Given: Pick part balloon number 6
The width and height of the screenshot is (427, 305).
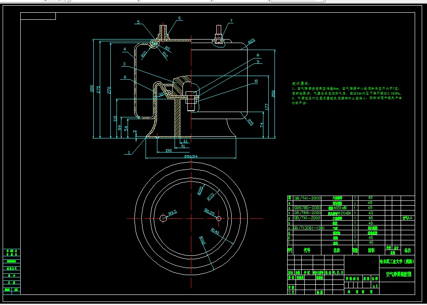Looking at the screenshot, I should pyautogui.click(x=179, y=18).
